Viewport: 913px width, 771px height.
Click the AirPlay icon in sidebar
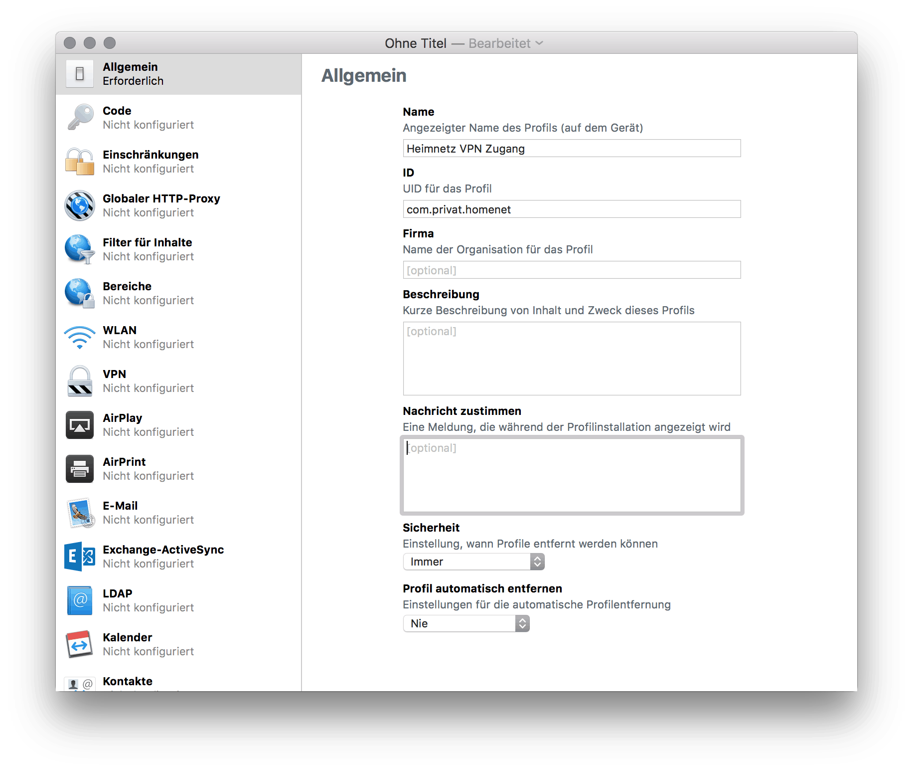(x=80, y=425)
